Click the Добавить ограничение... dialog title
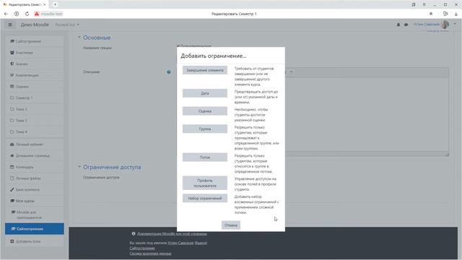 214,56
